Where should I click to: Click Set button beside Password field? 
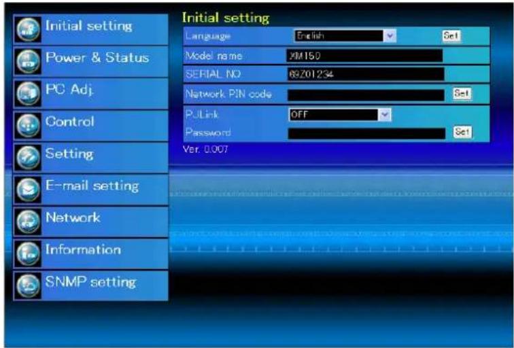point(462,132)
